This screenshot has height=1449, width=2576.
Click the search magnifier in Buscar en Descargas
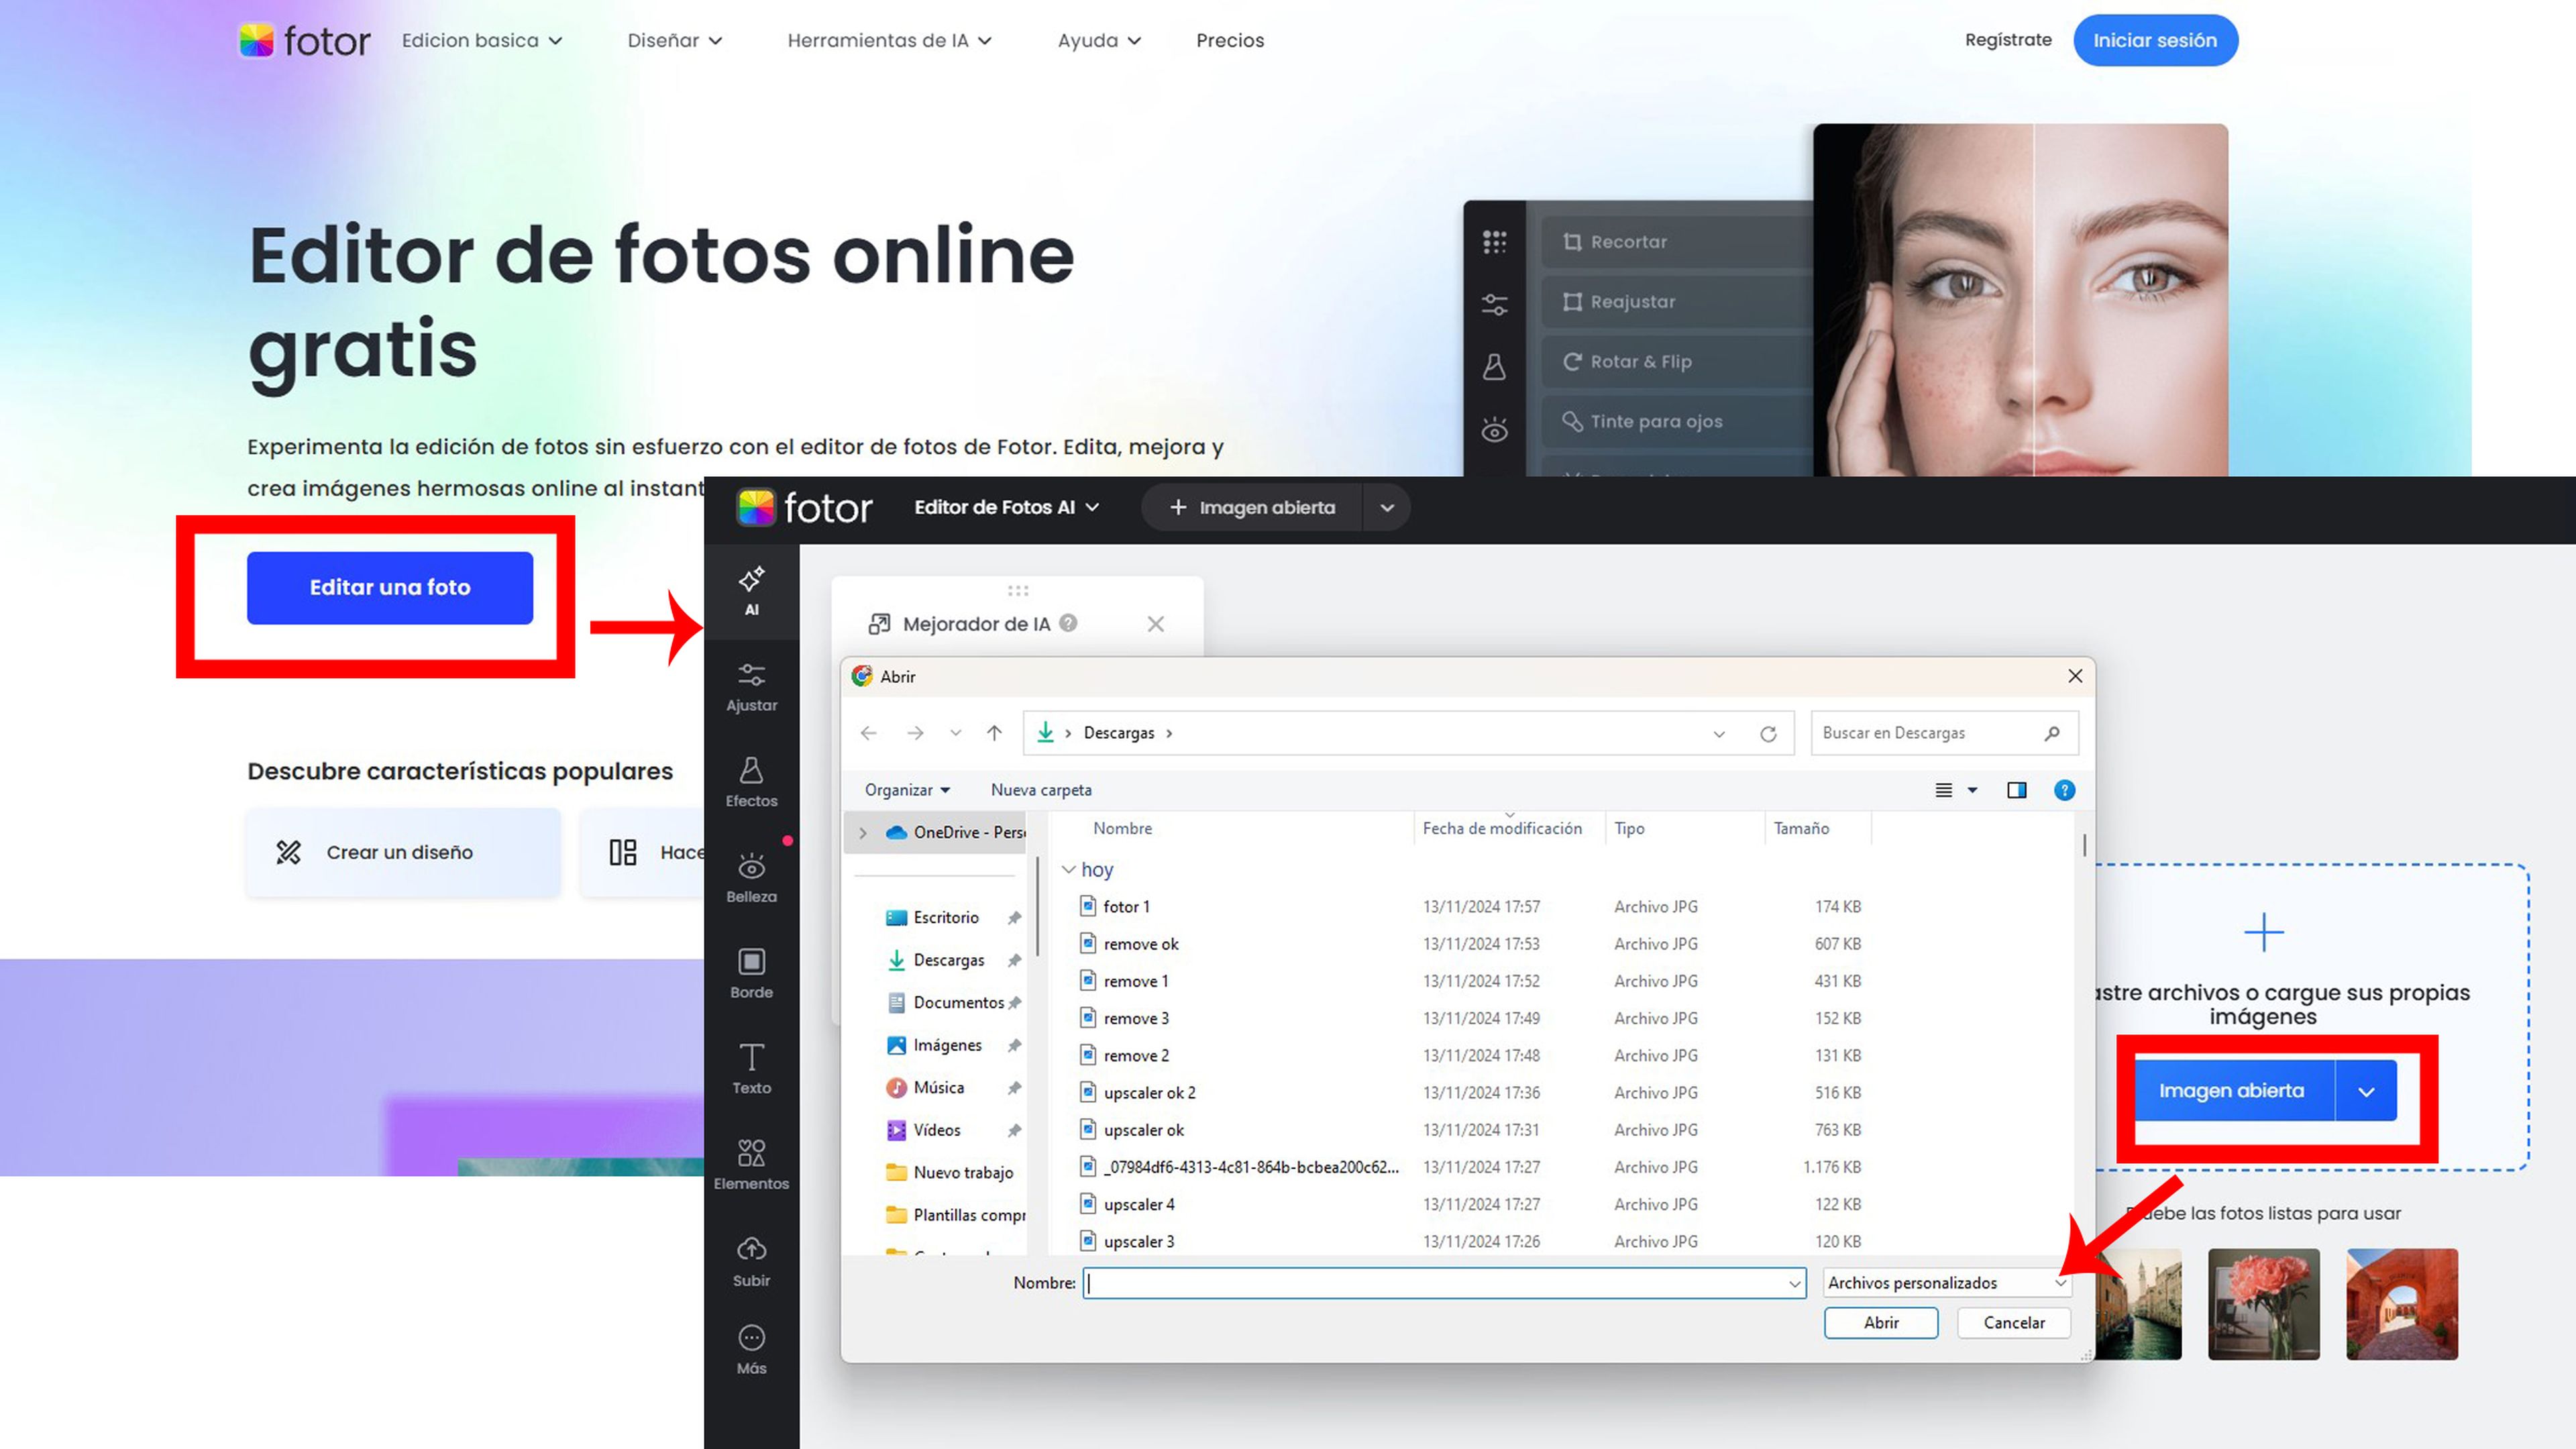tap(2052, 733)
